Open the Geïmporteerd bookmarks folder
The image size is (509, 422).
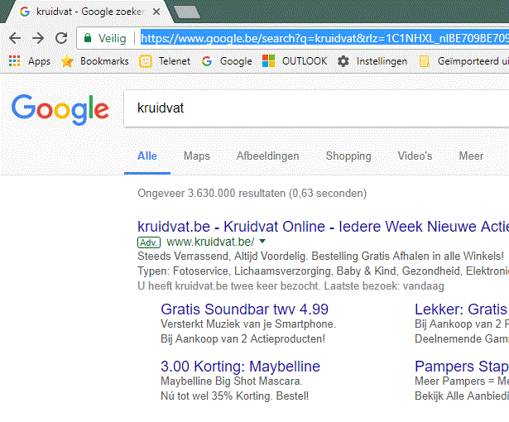pyautogui.click(x=463, y=61)
